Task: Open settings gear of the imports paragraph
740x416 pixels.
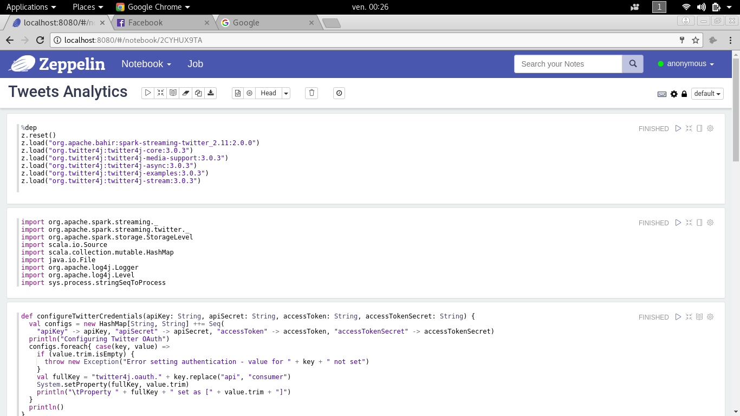Action: (x=710, y=223)
